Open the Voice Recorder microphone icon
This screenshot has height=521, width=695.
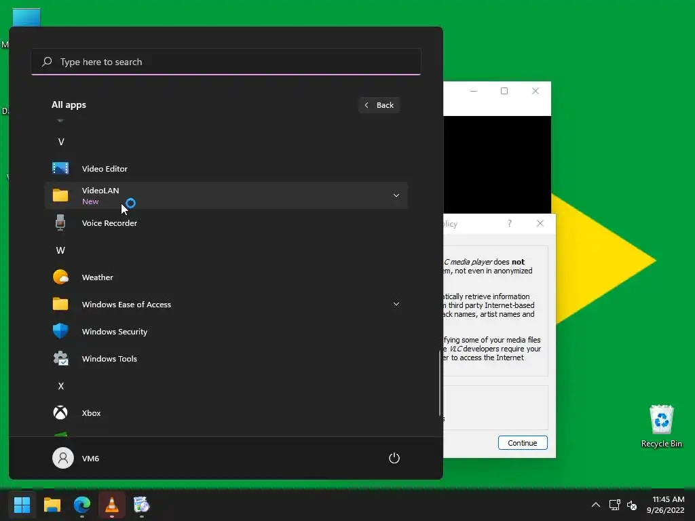pos(60,223)
